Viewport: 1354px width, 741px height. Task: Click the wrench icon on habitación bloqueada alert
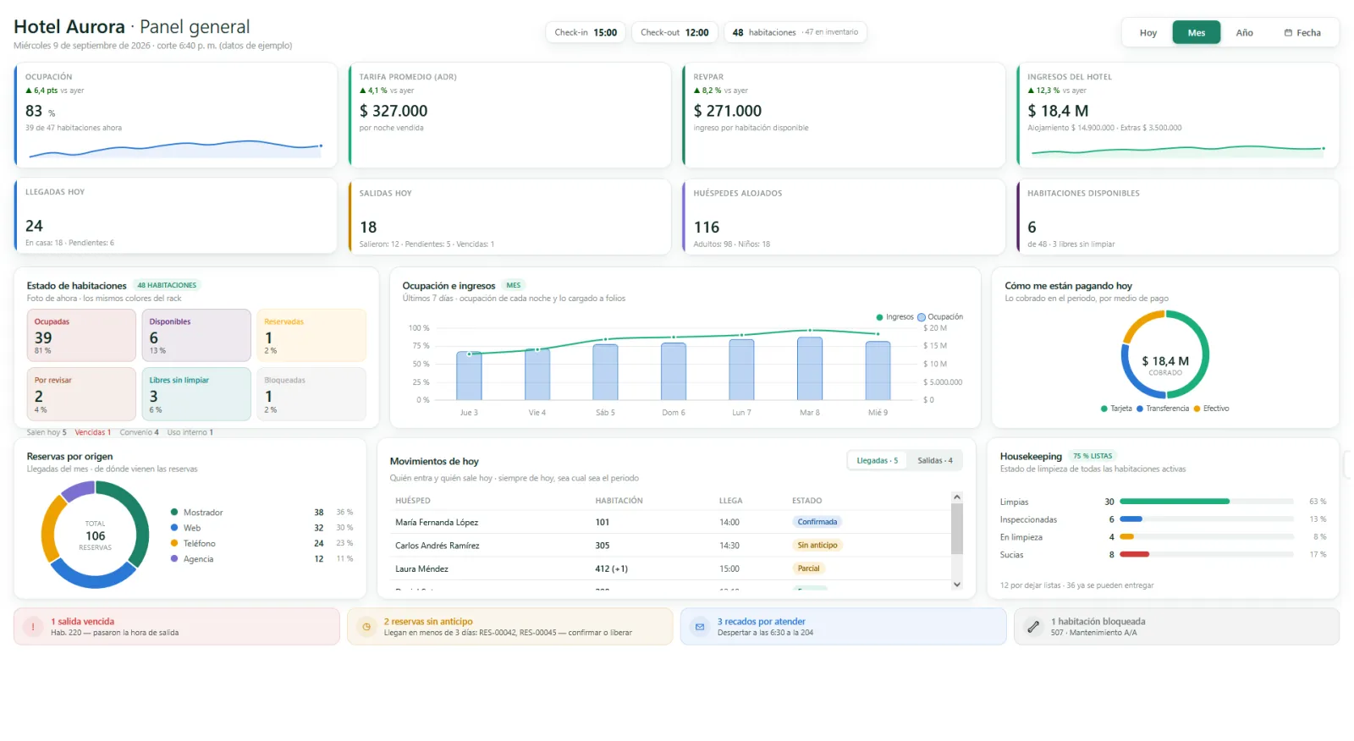point(1033,627)
